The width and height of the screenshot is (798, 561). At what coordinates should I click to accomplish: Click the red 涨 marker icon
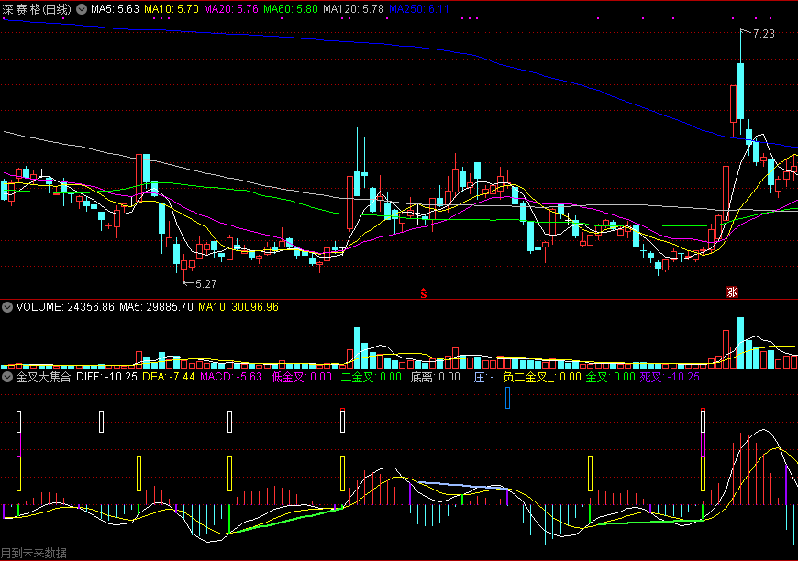tap(732, 291)
